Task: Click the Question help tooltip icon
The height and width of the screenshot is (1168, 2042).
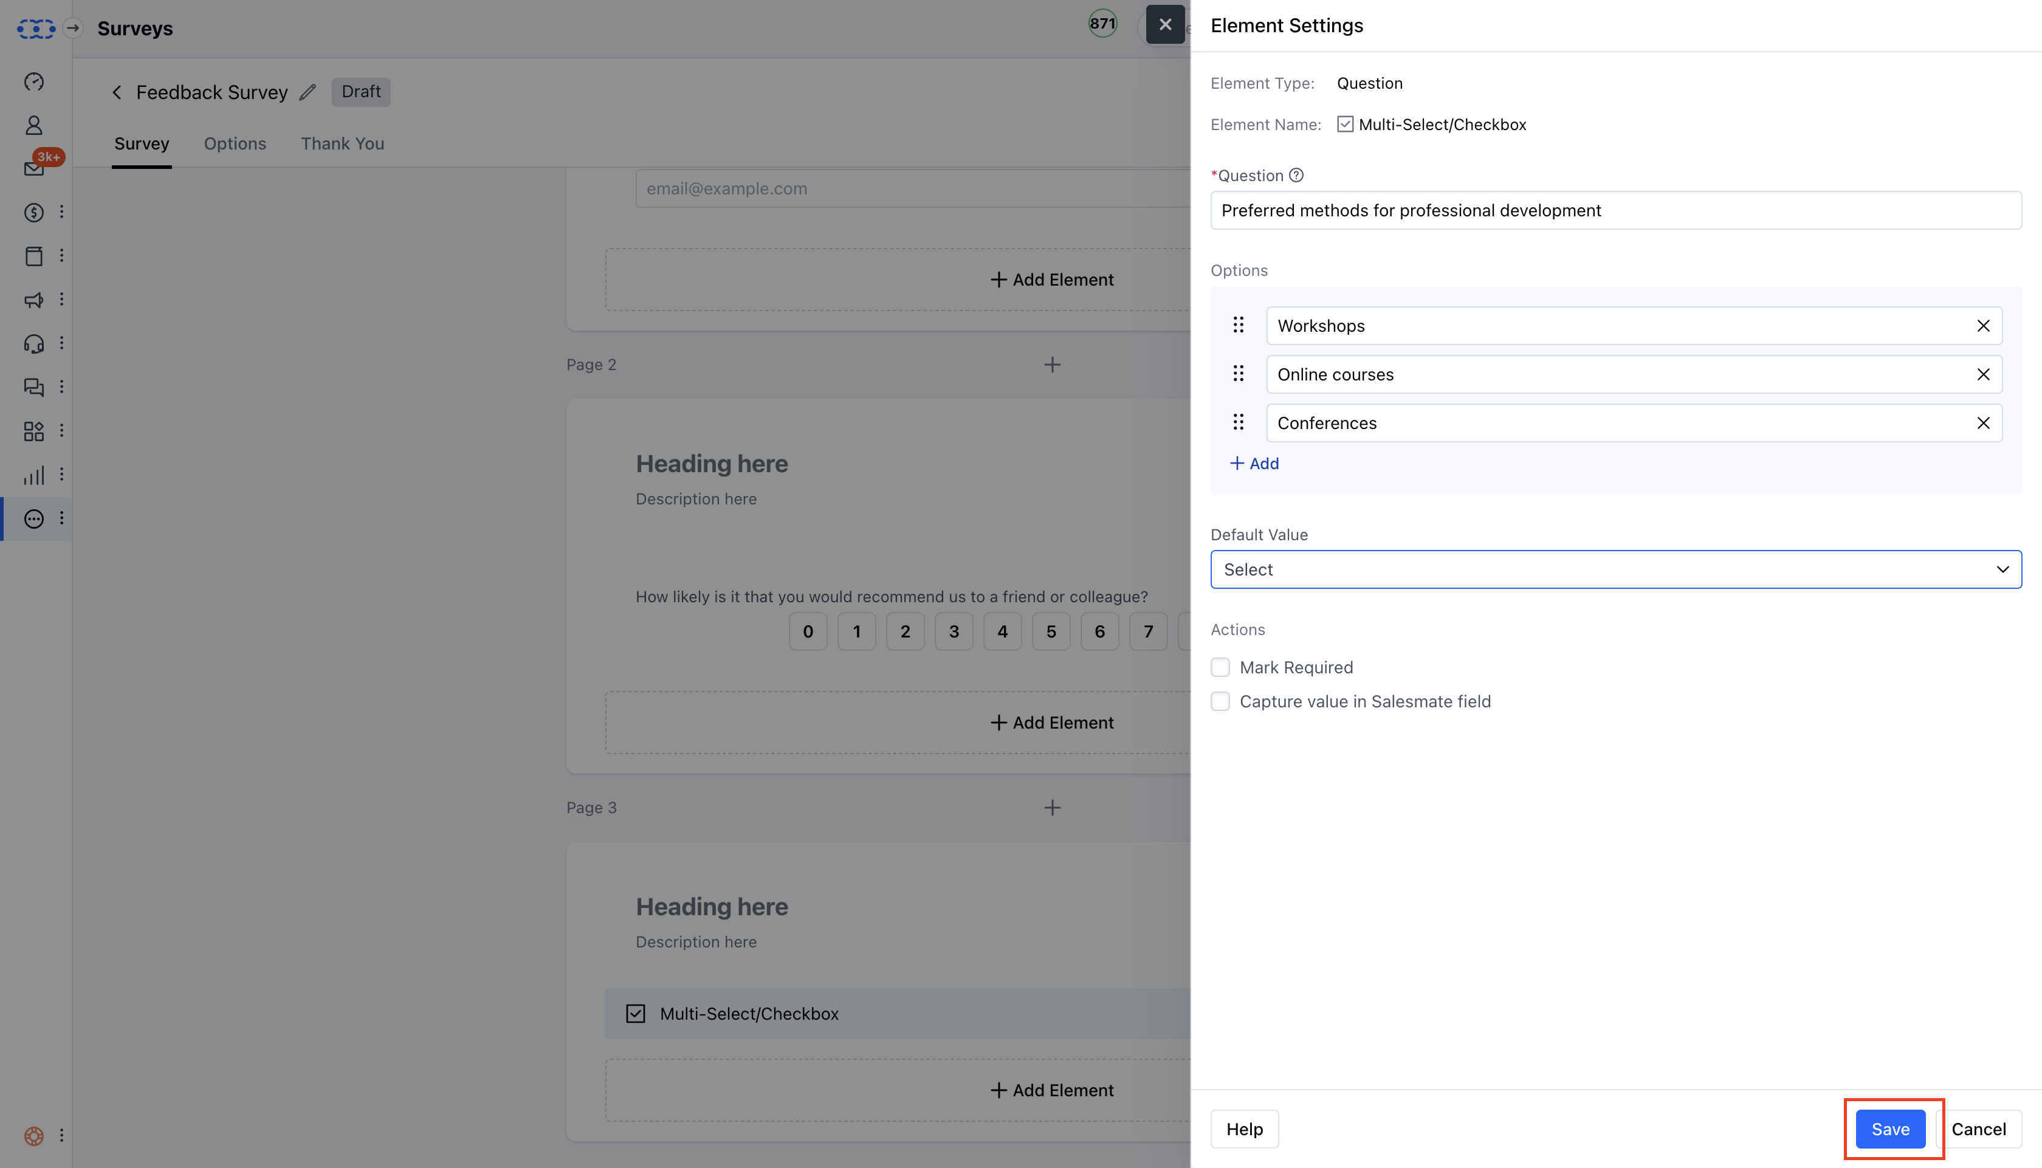Action: 1296,176
